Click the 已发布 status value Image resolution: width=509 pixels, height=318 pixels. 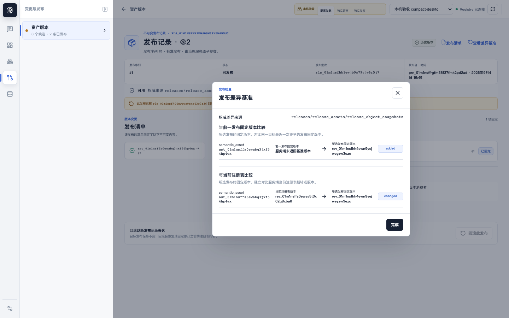pos(228,72)
